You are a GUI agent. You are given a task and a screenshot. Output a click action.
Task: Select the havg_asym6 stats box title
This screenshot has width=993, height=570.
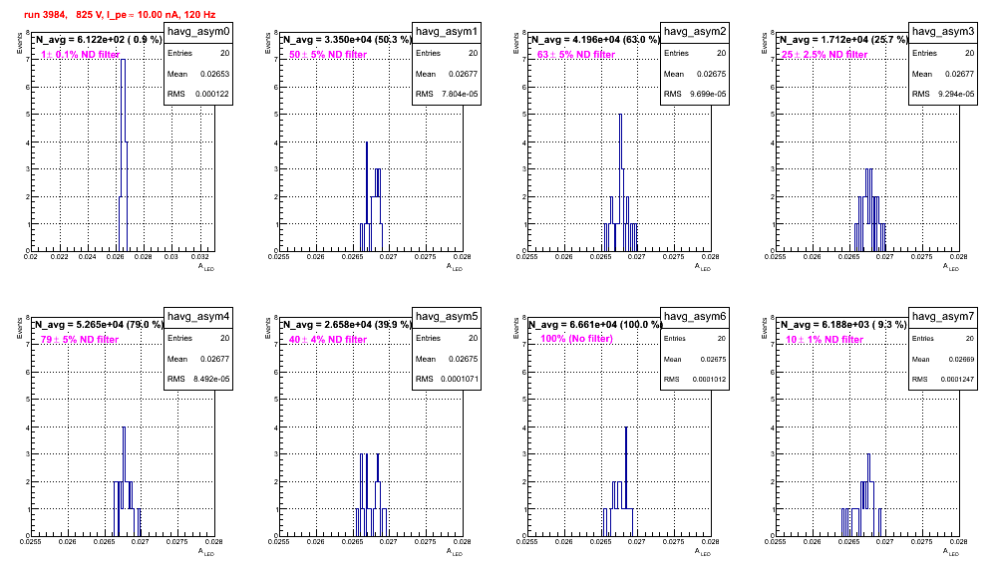[x=695, y=316]
